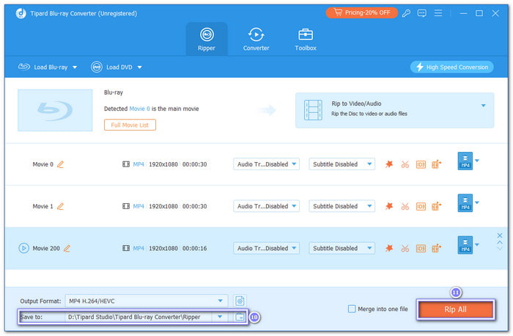Click the rename pencil icon for Movie 0
Screen dimensions: 513x336
(x=60, y=164)
